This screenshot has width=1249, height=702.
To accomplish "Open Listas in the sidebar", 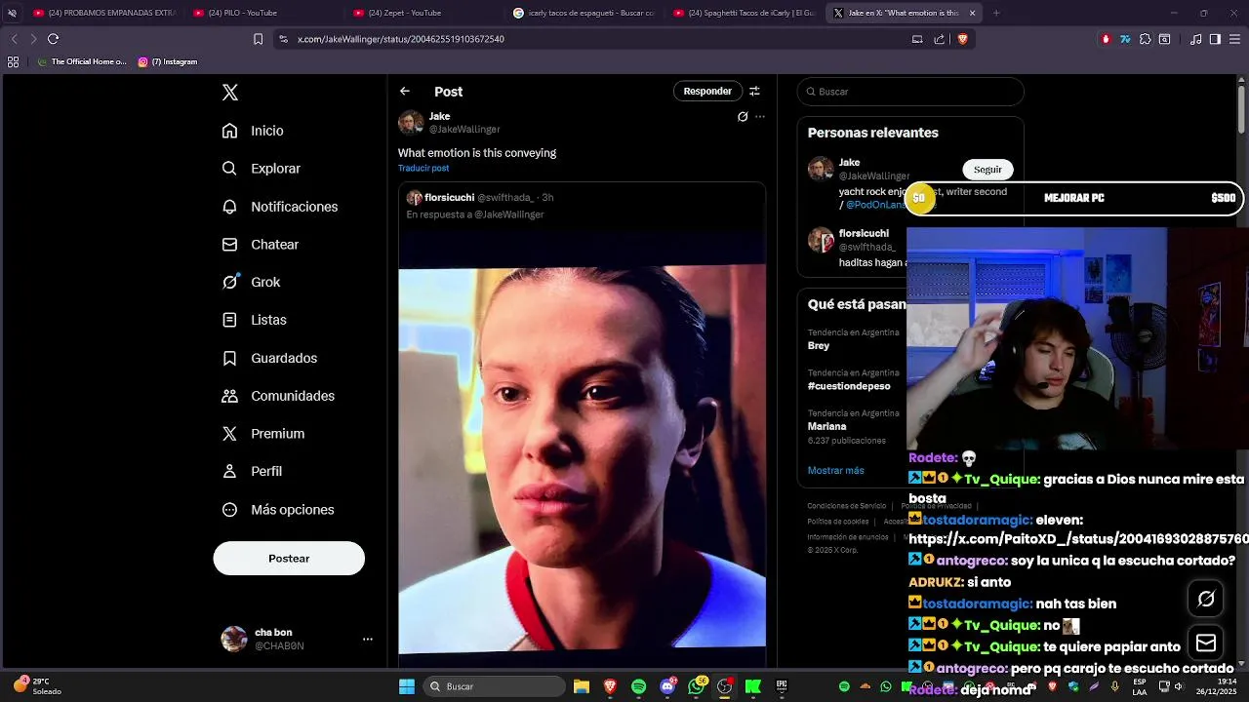I will pos(254,320).
